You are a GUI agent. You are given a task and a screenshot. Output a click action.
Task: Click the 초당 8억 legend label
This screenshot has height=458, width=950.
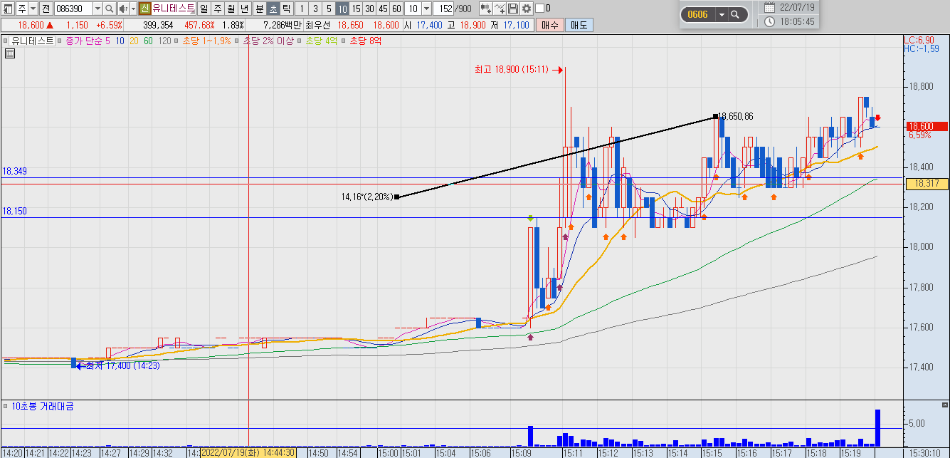(x=366, y=41)
